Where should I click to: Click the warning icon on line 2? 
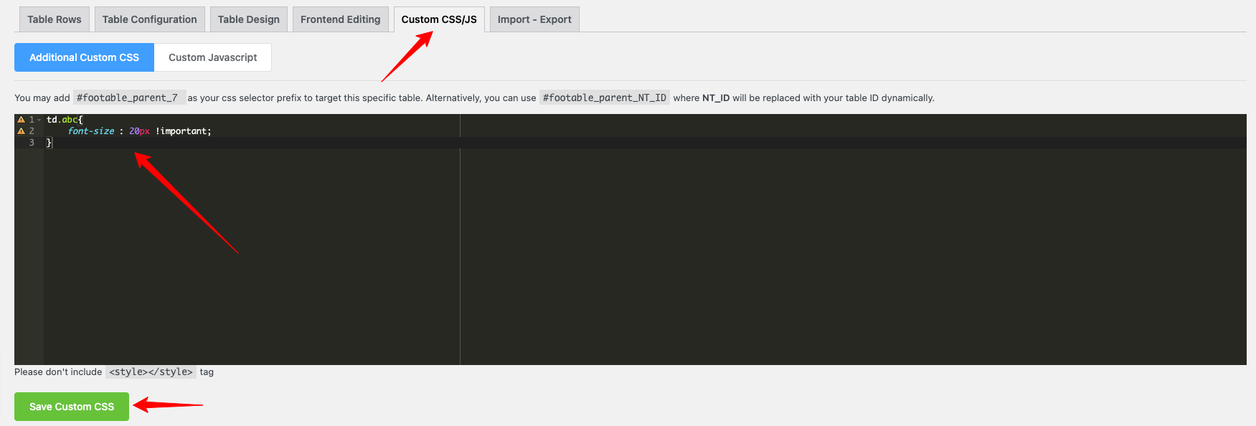coord(22,131)
